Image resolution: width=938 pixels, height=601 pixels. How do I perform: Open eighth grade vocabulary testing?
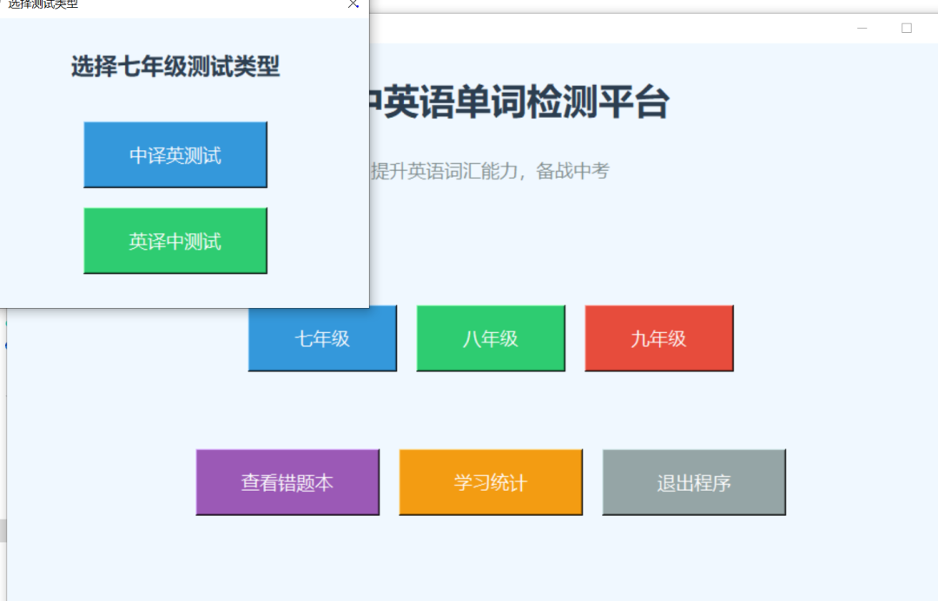490,338
